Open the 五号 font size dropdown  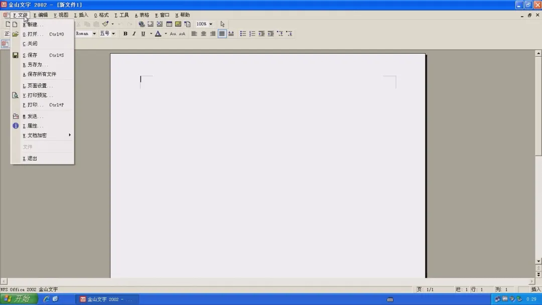(x=113, y=34)
